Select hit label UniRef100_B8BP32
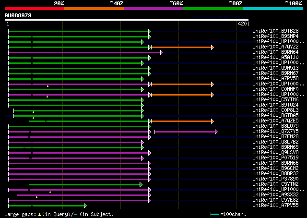 [x=275, y=174]
